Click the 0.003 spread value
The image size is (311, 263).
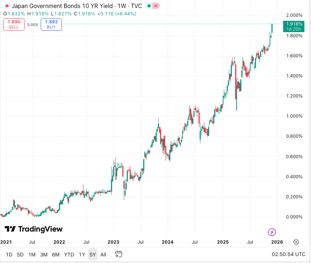click(x=33, y=25)
